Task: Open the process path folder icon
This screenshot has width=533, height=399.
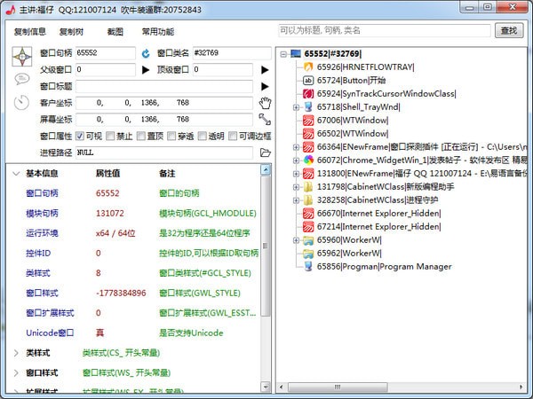Action: point(265,153)
